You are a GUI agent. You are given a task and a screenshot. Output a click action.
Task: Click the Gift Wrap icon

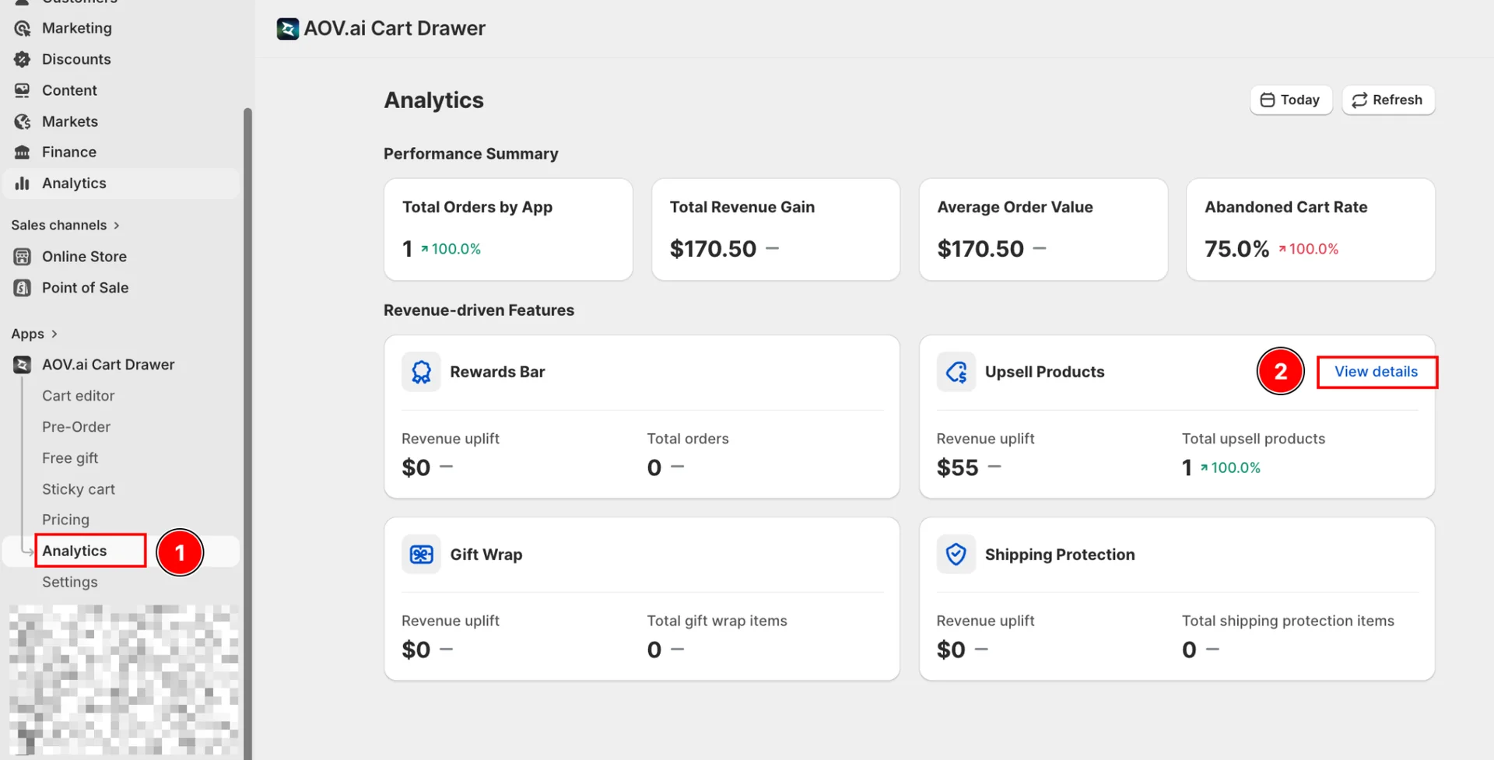coord(421,555)
